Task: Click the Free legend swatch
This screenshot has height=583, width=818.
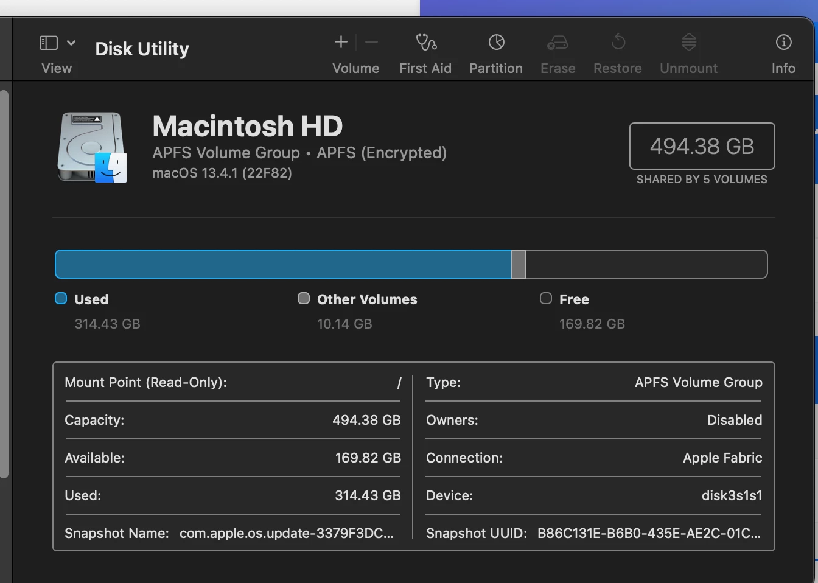Action: (x=546, y=298)
